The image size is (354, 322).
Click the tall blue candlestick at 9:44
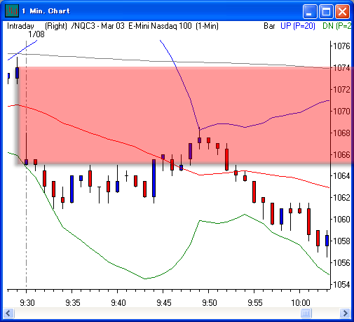tap(154, 178)
